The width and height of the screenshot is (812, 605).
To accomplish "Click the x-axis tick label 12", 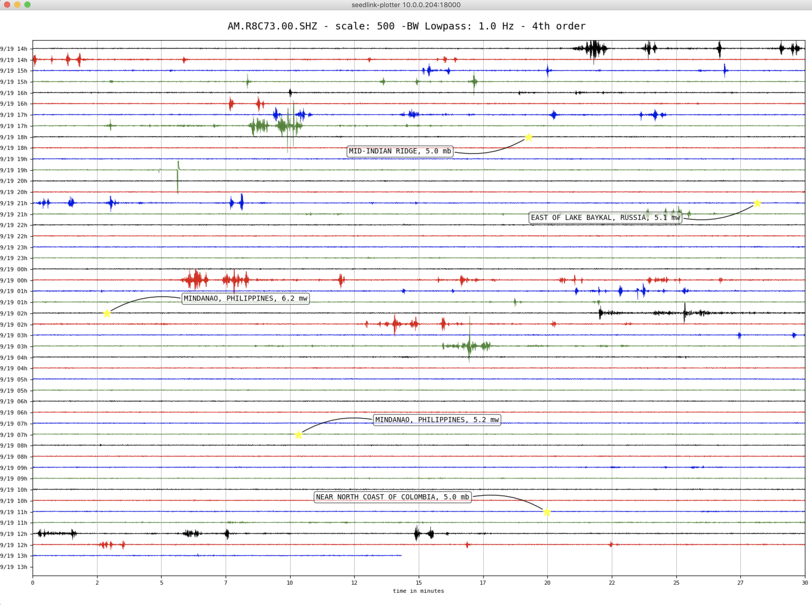I will (x=354, y=583).
